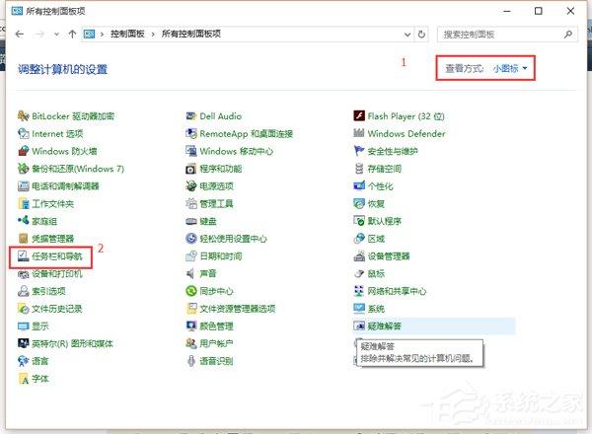The image size is (592, 434).
Task: Click the 管理工具 icon
Action: [x=191, y=203]
